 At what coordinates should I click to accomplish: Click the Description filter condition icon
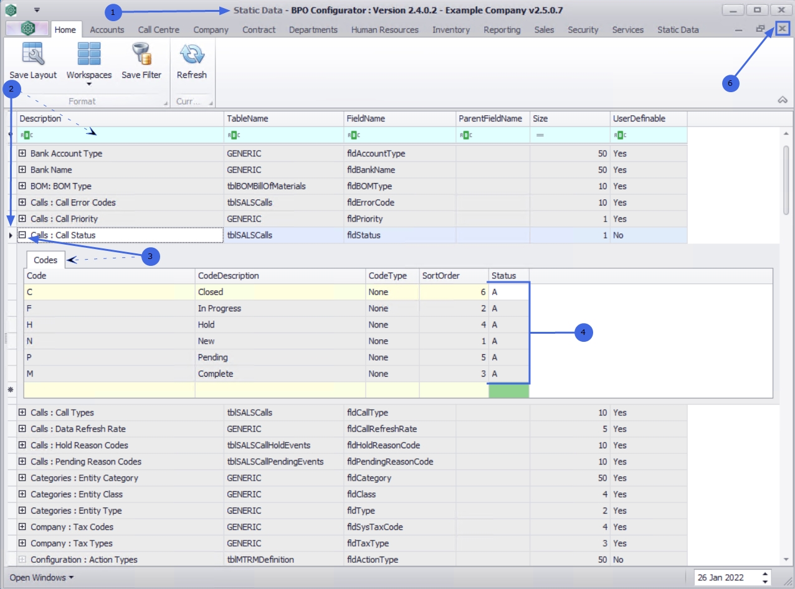[x=26, y=135]
